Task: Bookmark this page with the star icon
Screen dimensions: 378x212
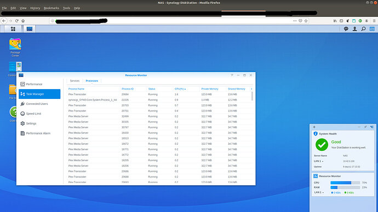Action: click(306, 21)
